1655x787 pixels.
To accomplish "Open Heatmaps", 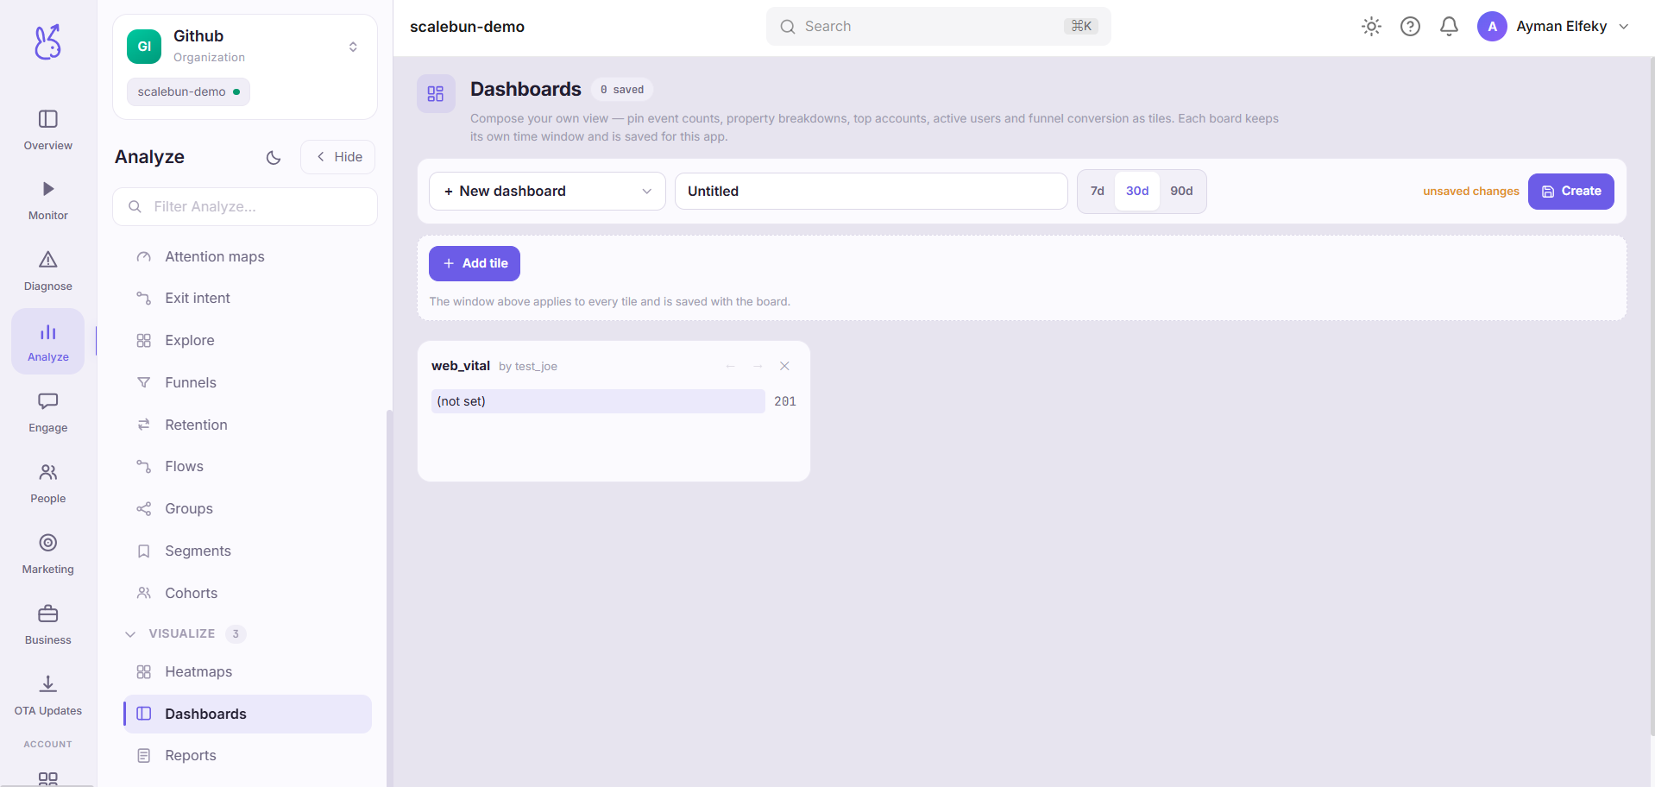I will 248,672.
